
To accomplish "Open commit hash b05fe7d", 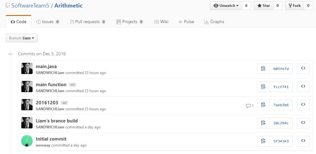I will pyautogui.click(x=281, y=69).
